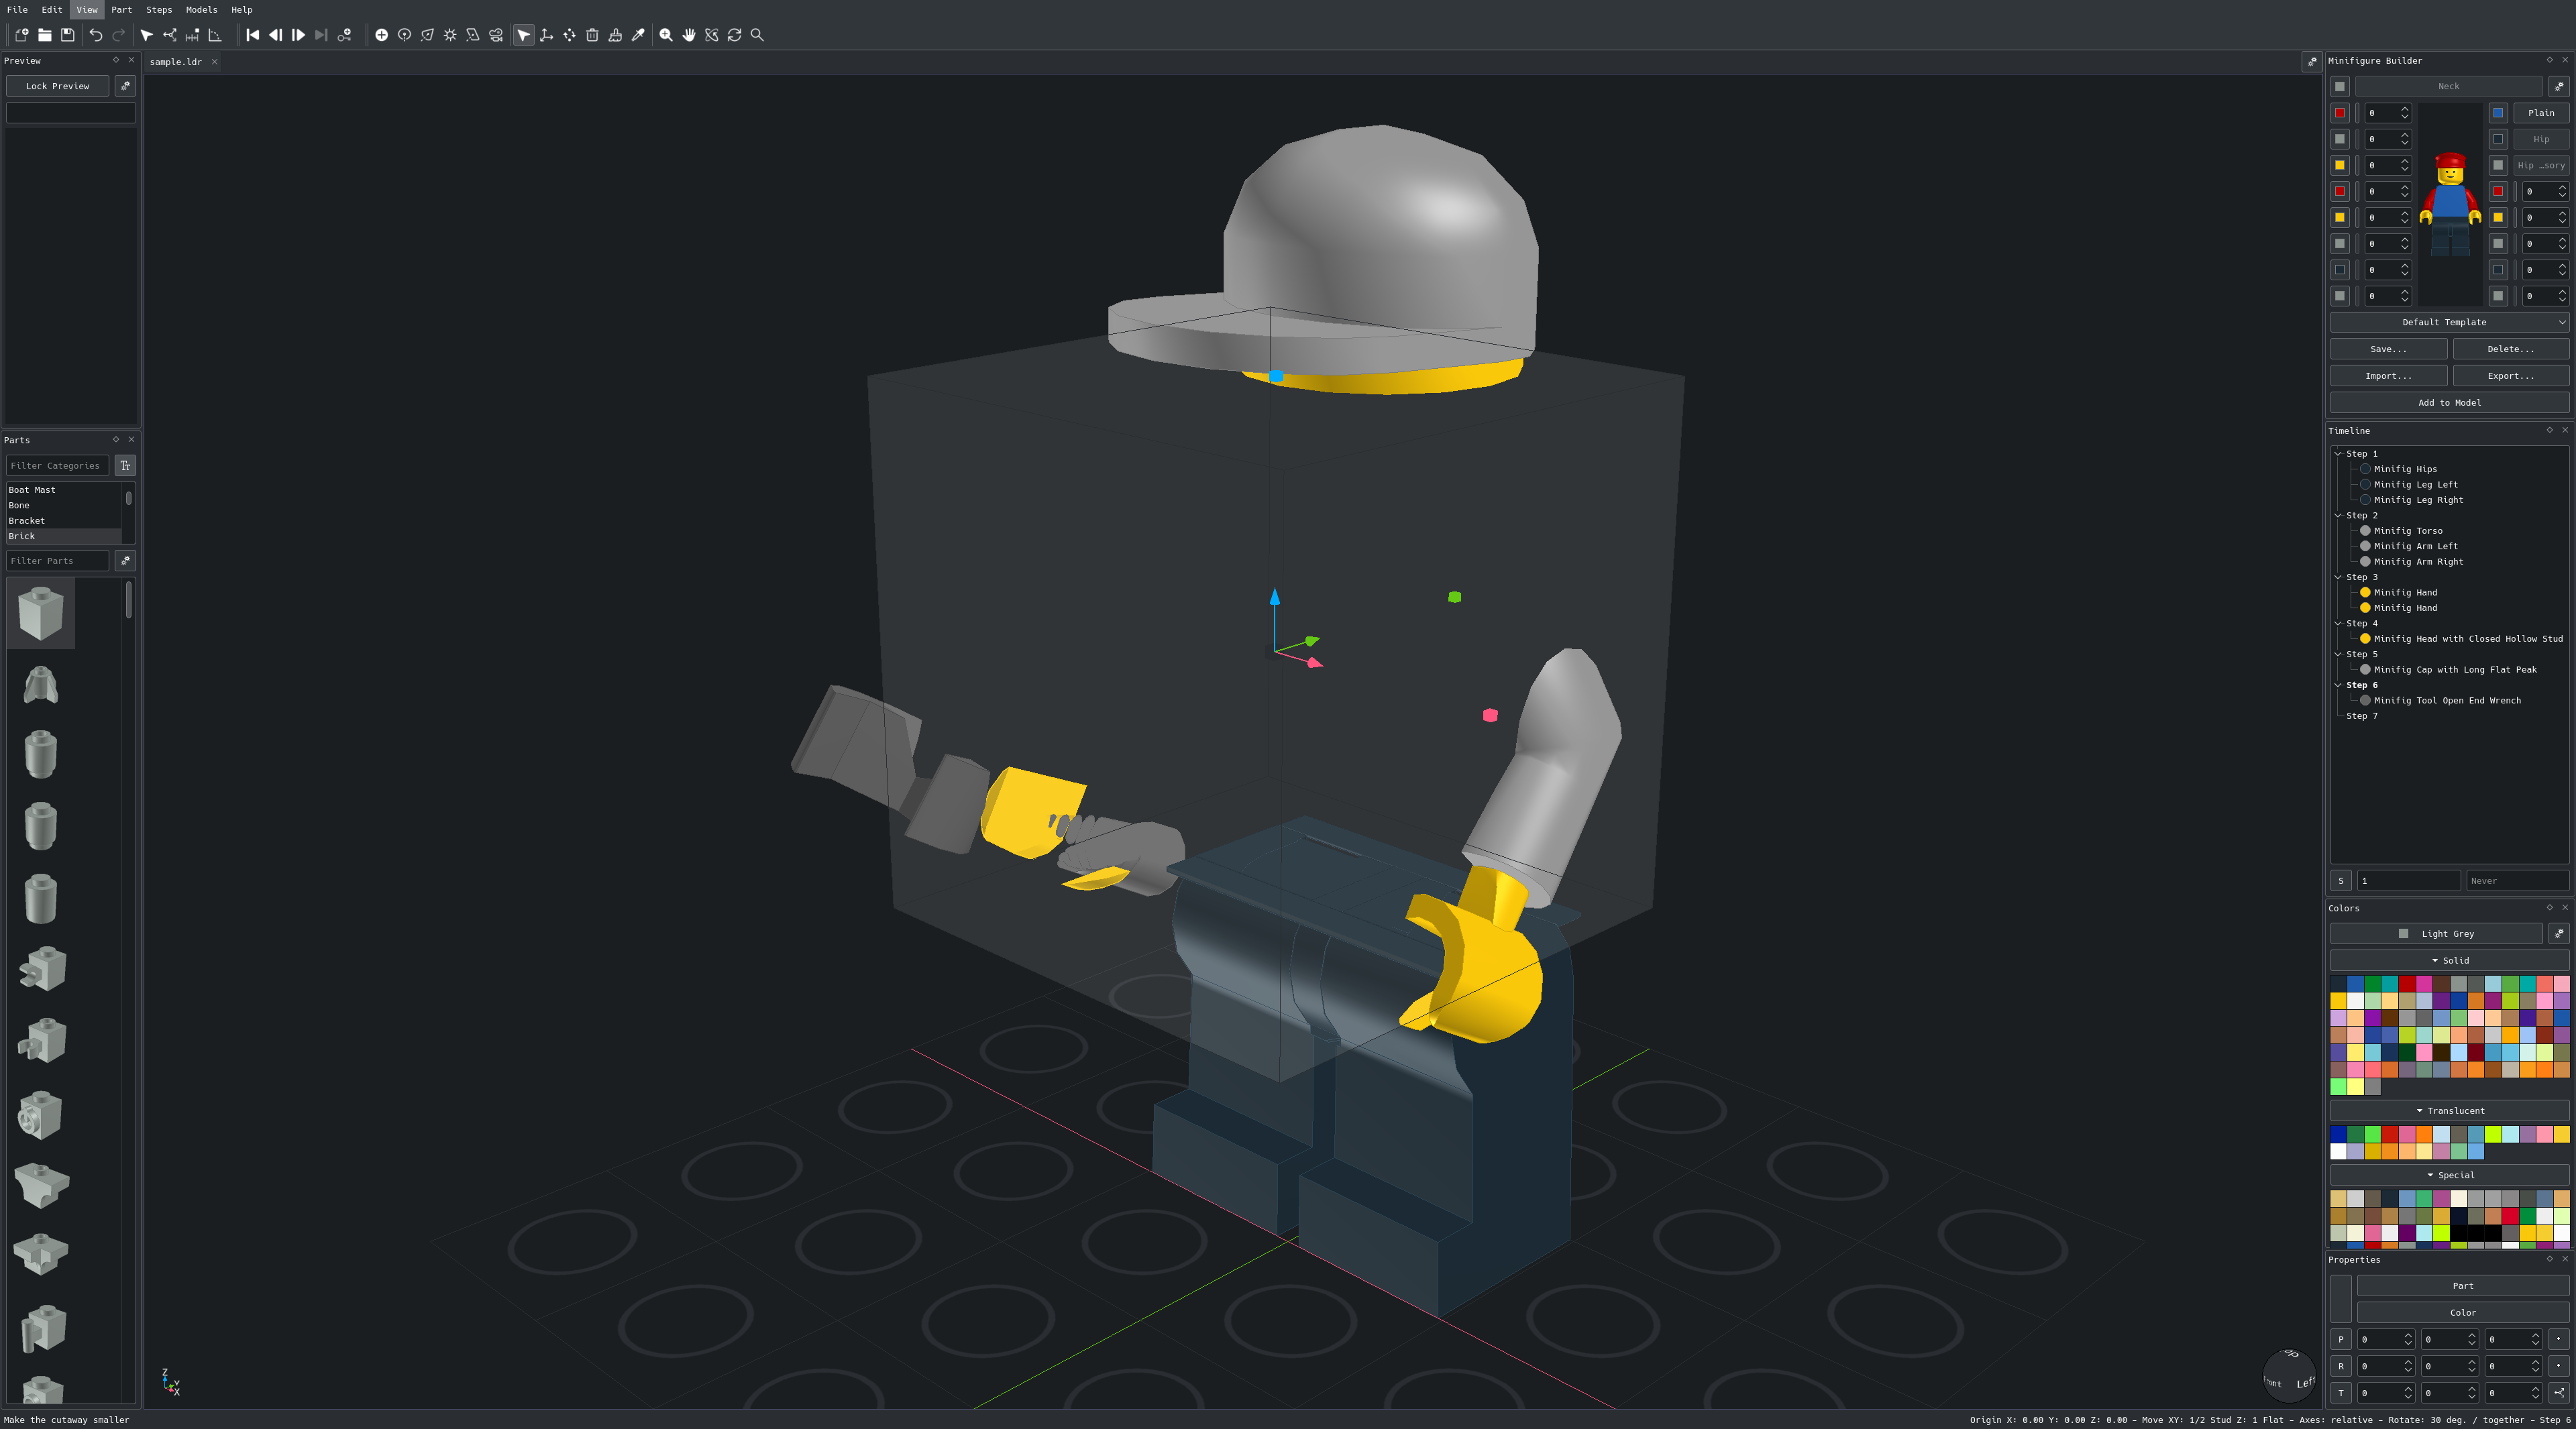
Task: Select the Bracket category in Parts
Action: click(63, 520)
